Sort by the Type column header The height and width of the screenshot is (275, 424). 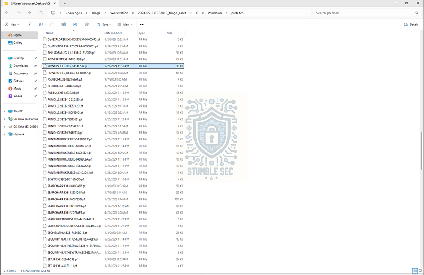pyautogui.click(x=152, y=33)
